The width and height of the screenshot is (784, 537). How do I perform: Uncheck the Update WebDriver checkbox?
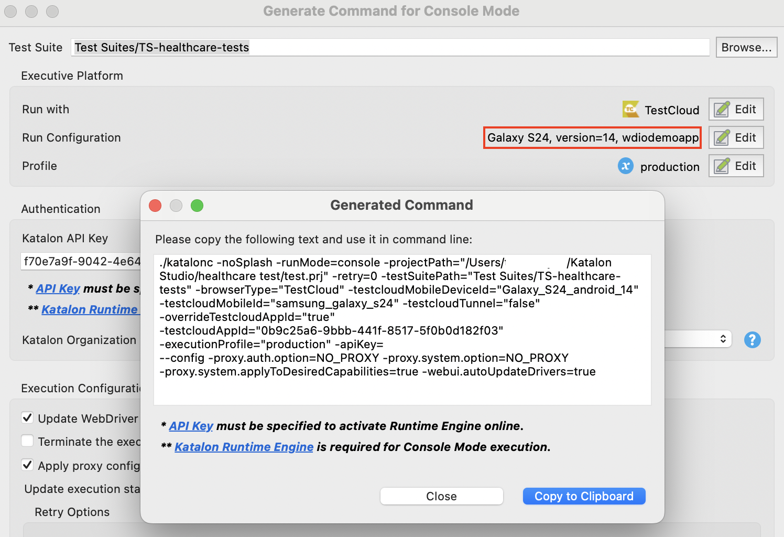click(x=27, y=417)
